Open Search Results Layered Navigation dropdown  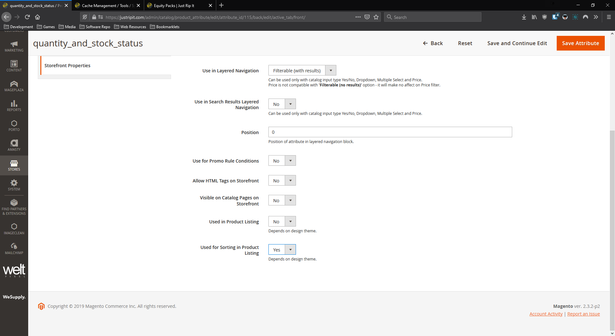[x=282, y=104]
